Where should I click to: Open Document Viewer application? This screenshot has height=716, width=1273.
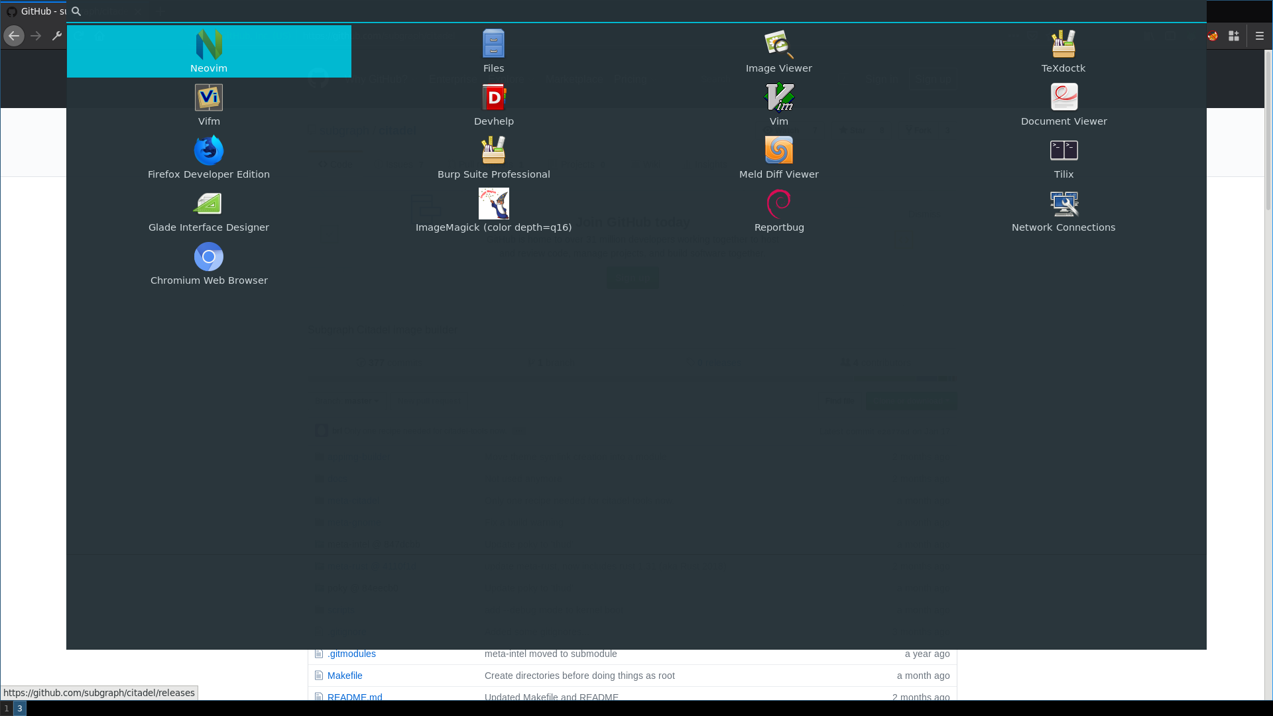(1063, 104)
